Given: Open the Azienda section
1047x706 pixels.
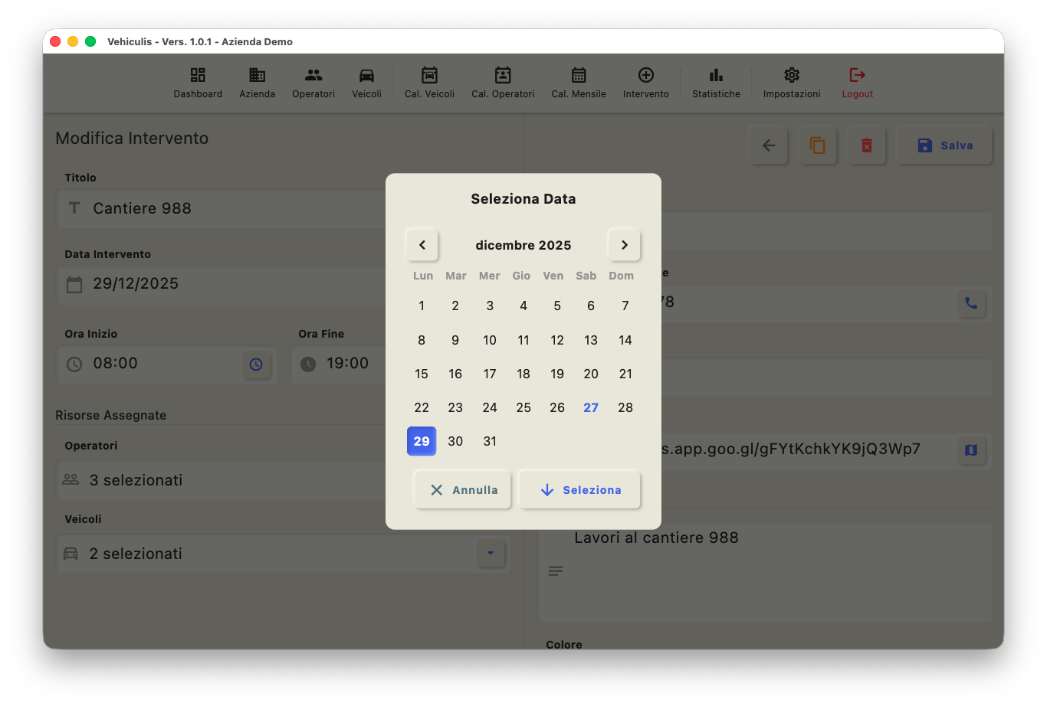Looking at the screenshot, I should [x=257, y=83].
